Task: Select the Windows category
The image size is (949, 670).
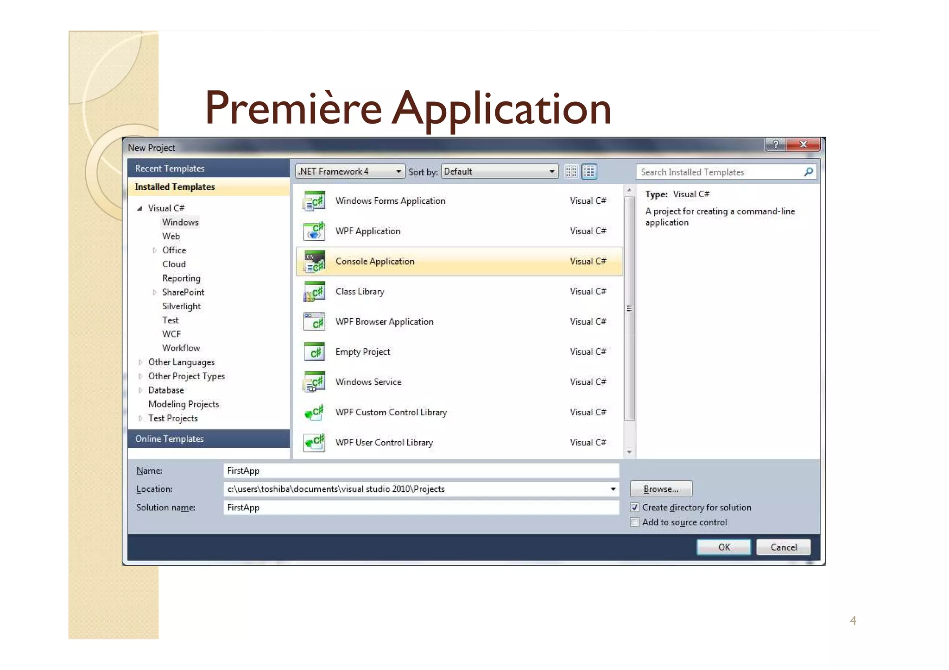Action: 180,222
